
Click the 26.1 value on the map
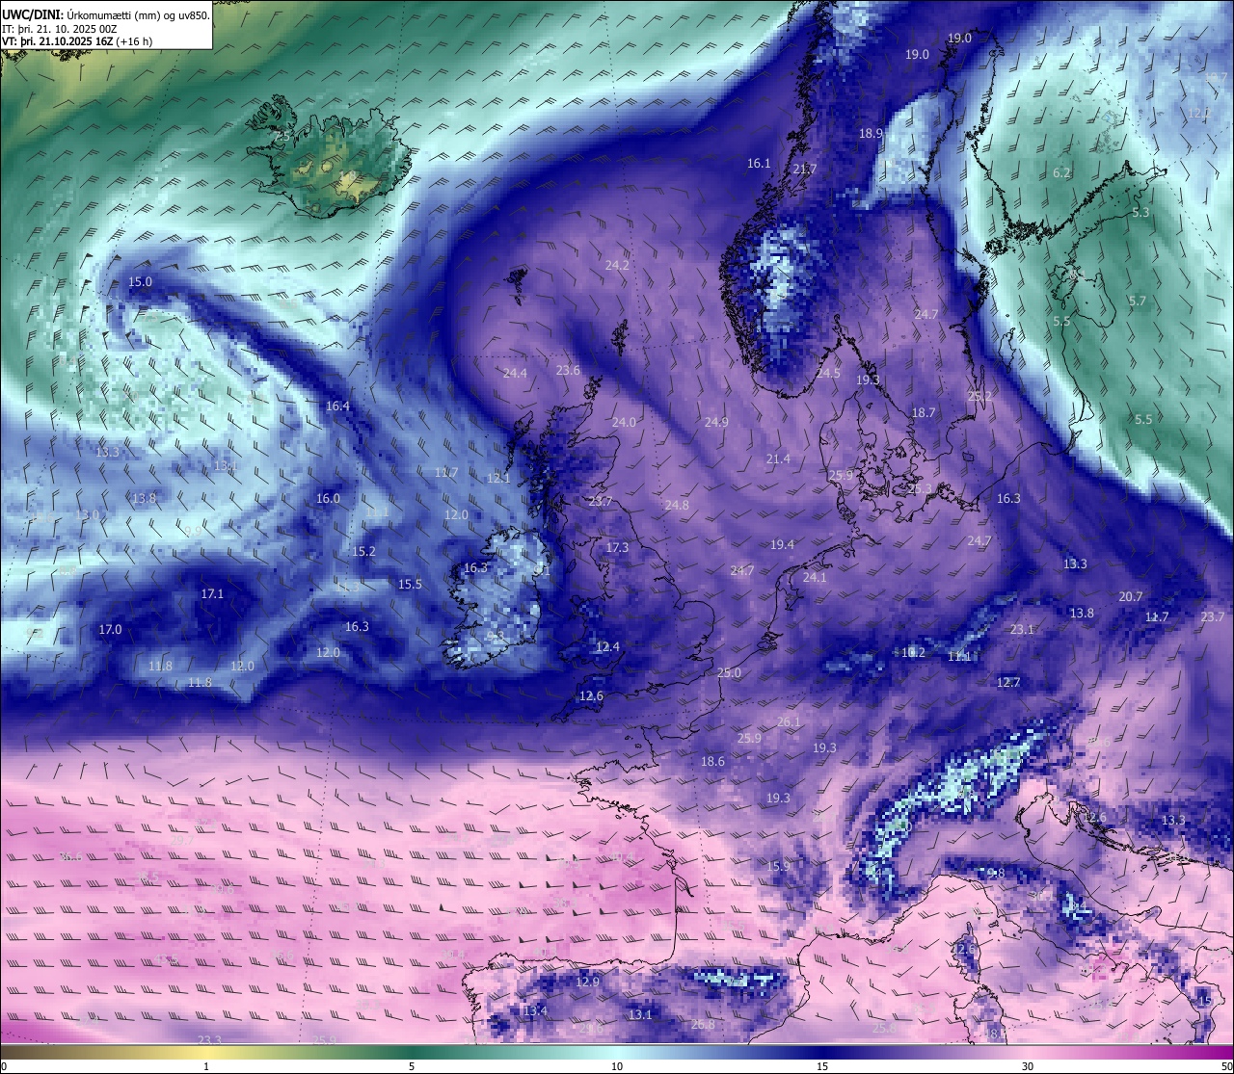[789, 722]
